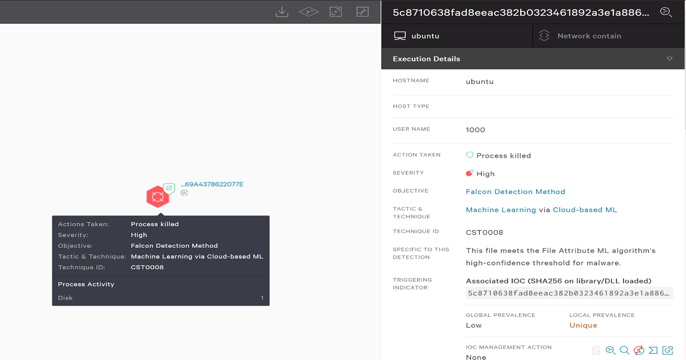This screenshot has height=360, width=686.
Task: Click the download icon in the top toolbar
Action: pos(282,12)
